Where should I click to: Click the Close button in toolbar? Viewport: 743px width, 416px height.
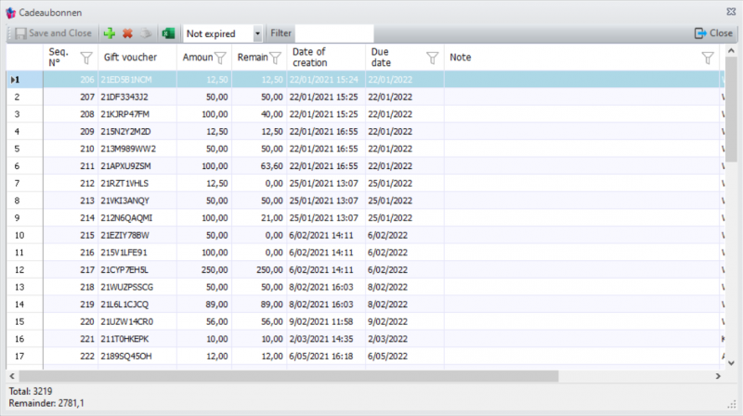[713, 33]
